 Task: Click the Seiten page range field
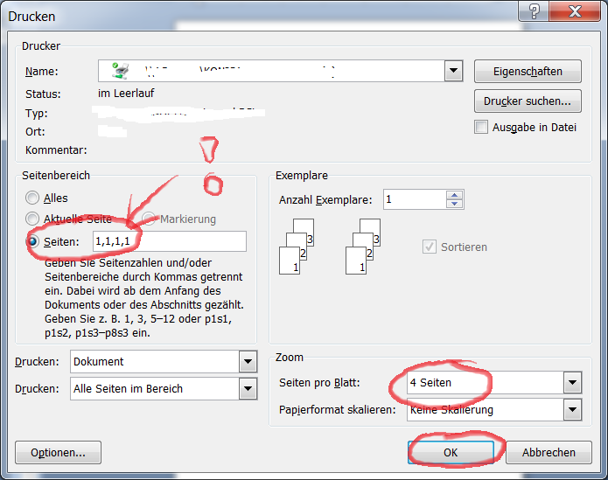click(x=170, y=241)
